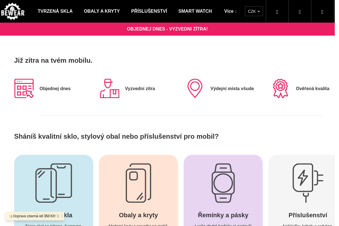Open the Obaly a kryty menu item
Screen dimensions: 339x226
pyautogui.click(x=102, y=11)
